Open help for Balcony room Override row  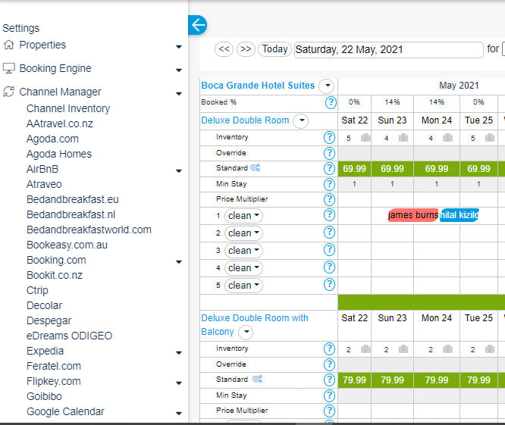329,364
